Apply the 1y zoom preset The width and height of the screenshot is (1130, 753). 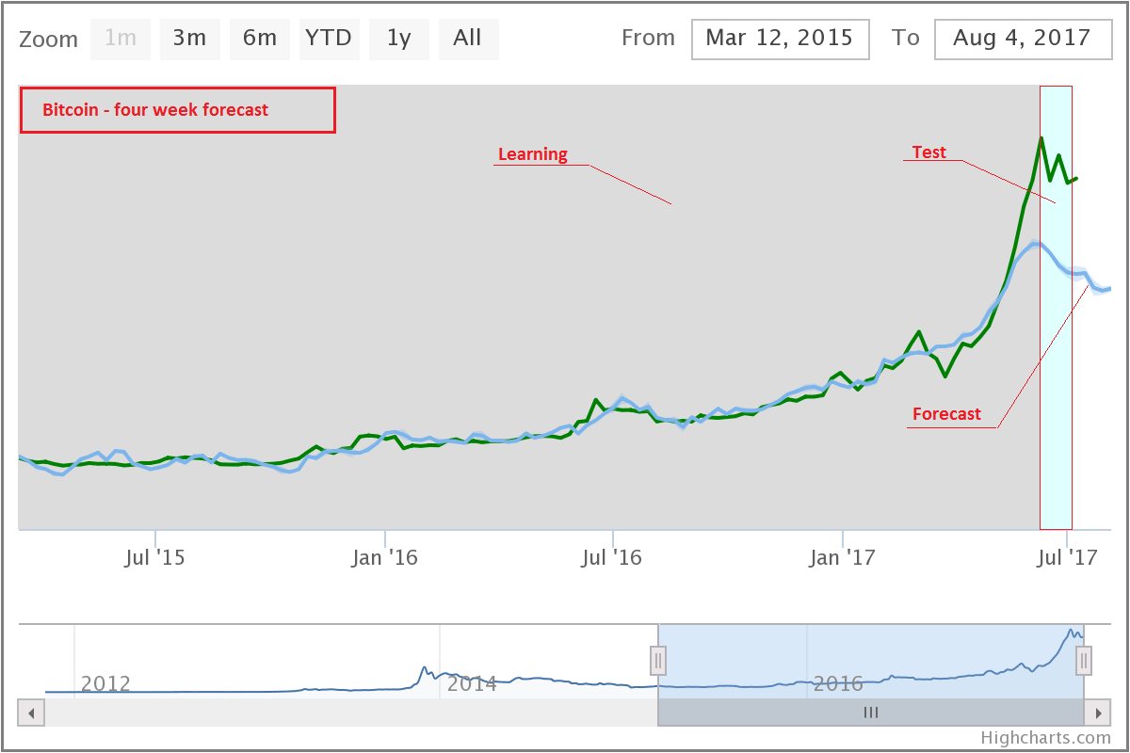[398, 39]
